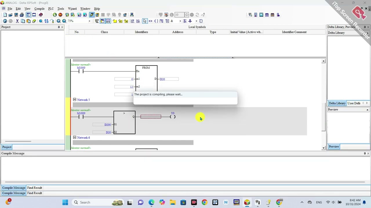Viewport: 371px width, 208px height.
Task: Switch to upper Find Result tab
Action: pos(34,188)
